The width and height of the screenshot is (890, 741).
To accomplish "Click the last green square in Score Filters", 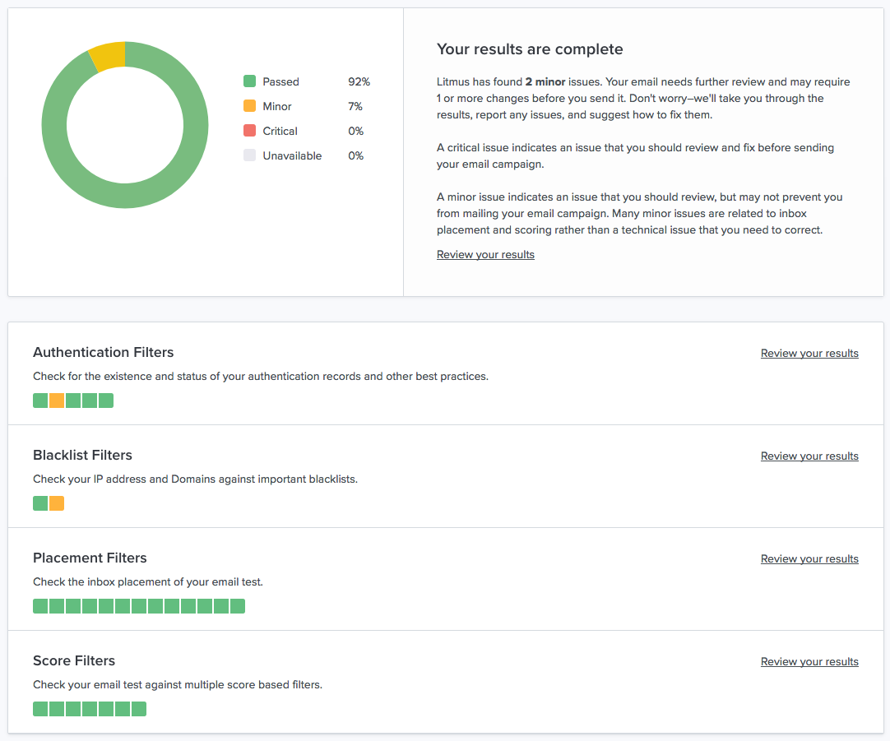I will [139, 709].
